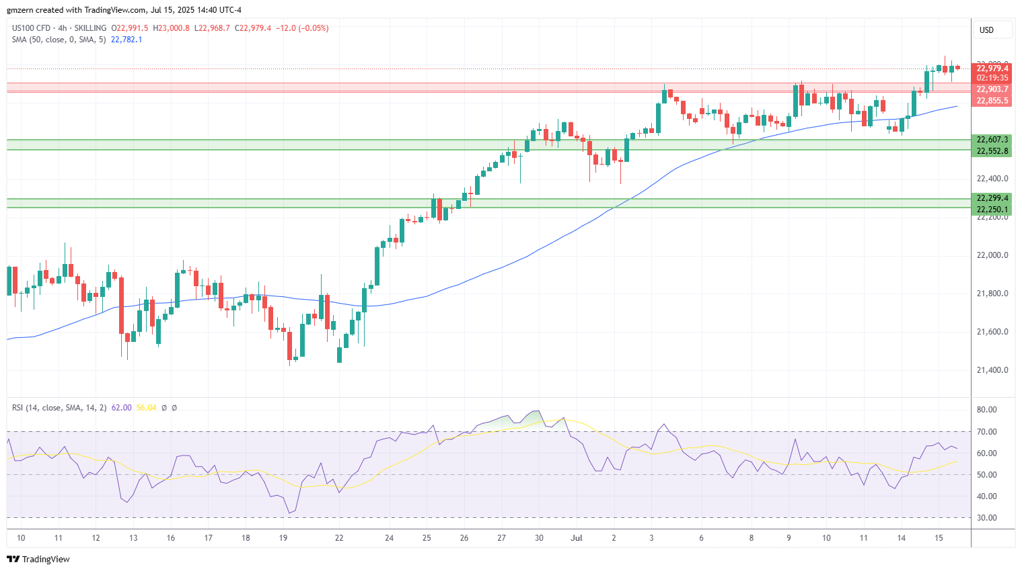Click the Jul label on time axis
This screenshot has width=1022, height=571.
point(576,538)
